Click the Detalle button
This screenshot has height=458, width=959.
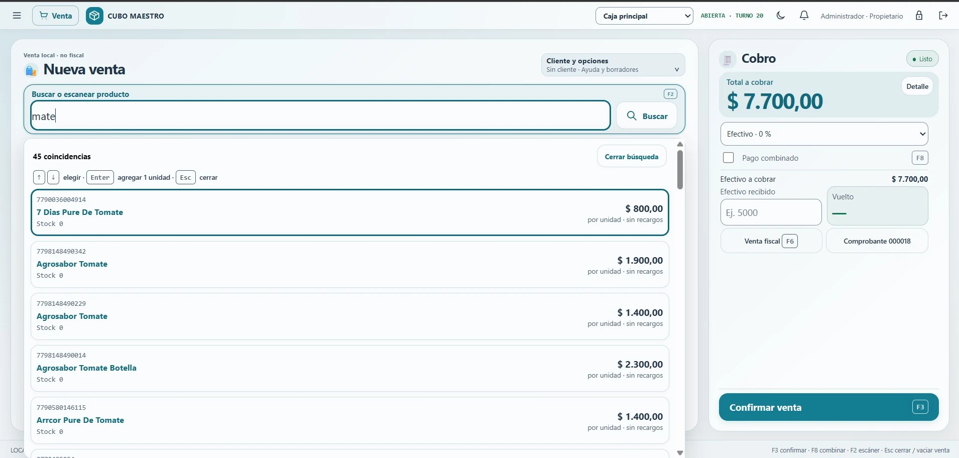pos(917,86)
